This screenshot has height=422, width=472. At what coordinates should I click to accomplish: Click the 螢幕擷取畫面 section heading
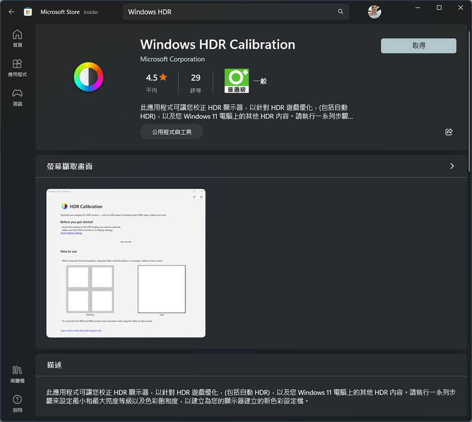tap(69, 166)
